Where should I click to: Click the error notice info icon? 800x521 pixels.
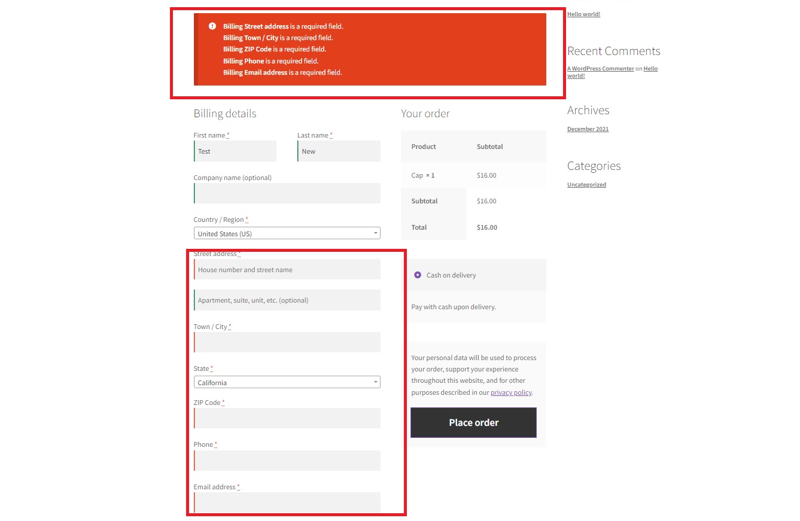pos(211,26)
